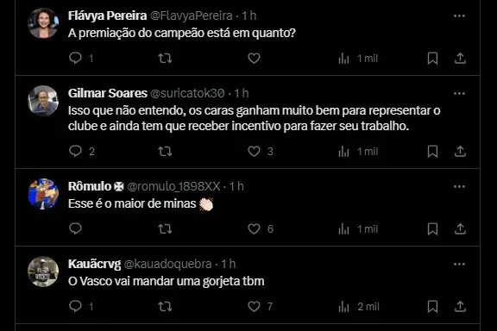Bookmark Flávya Pereira's tweet
The image size is (497, 331).
tap(432, 59)
